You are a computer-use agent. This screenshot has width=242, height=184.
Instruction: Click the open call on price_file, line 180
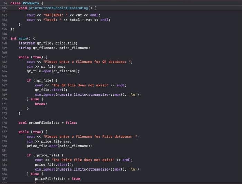53,146
